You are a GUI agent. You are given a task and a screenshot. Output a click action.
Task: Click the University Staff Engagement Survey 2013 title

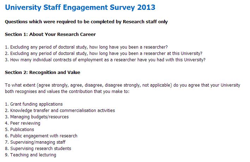(80, 7)
